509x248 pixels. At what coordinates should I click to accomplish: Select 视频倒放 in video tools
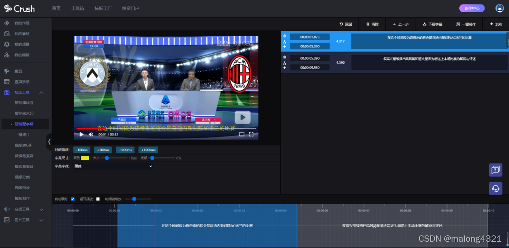(x=22, y=188)
